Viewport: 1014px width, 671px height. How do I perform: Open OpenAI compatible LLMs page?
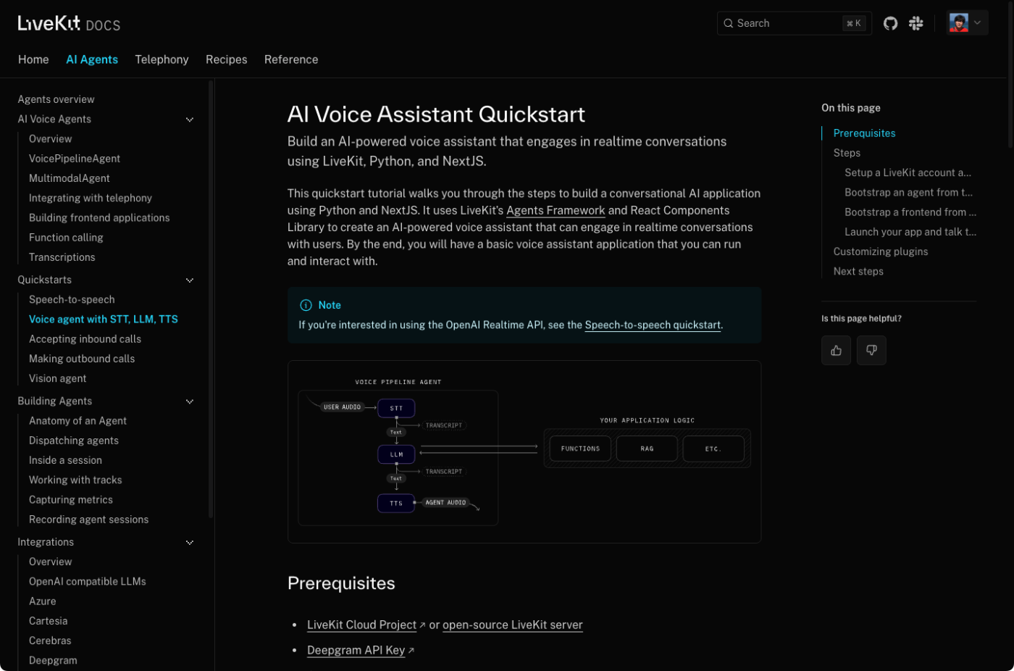pos(88,581)
